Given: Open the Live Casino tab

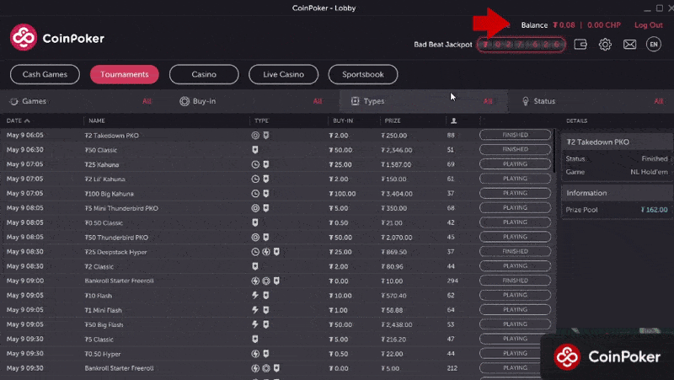Looking at the screenshot, I should [x=284, y=74].
